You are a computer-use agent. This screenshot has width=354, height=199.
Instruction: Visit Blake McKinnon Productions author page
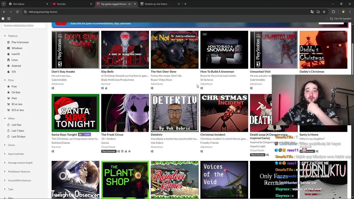click(x=118, y=80)
